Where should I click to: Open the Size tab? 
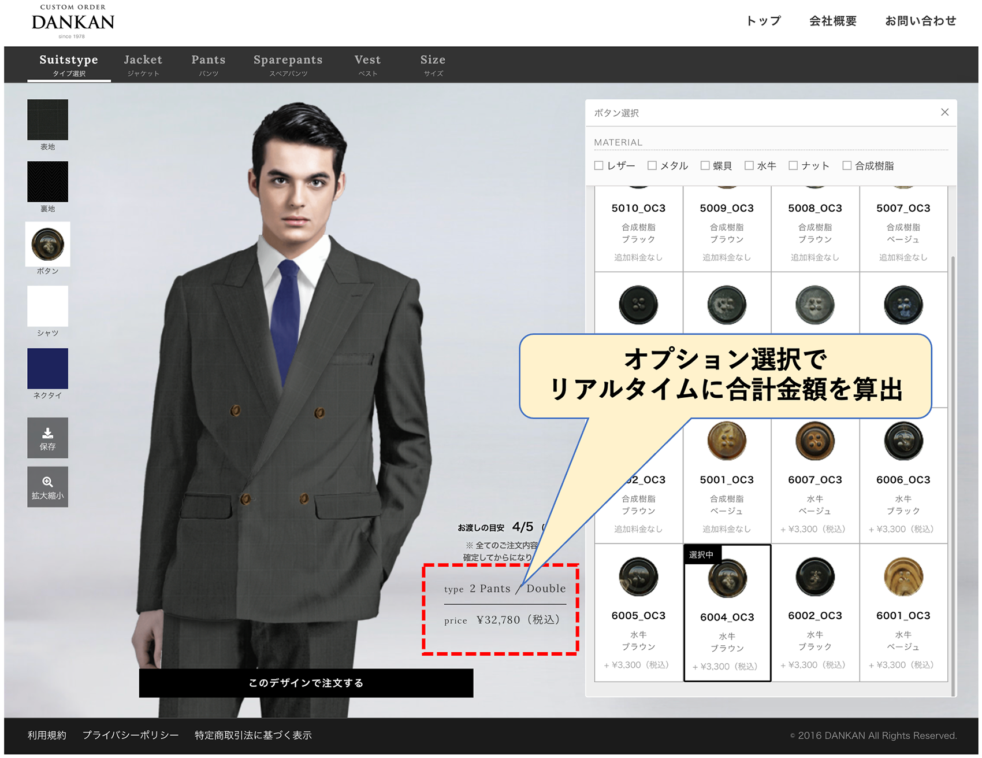[433, 65]
